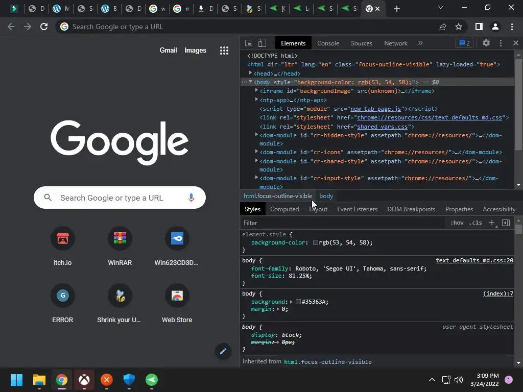
Task: Toggle the .cls classes panel
Action: pyautogui.click(x=476, y=223)
